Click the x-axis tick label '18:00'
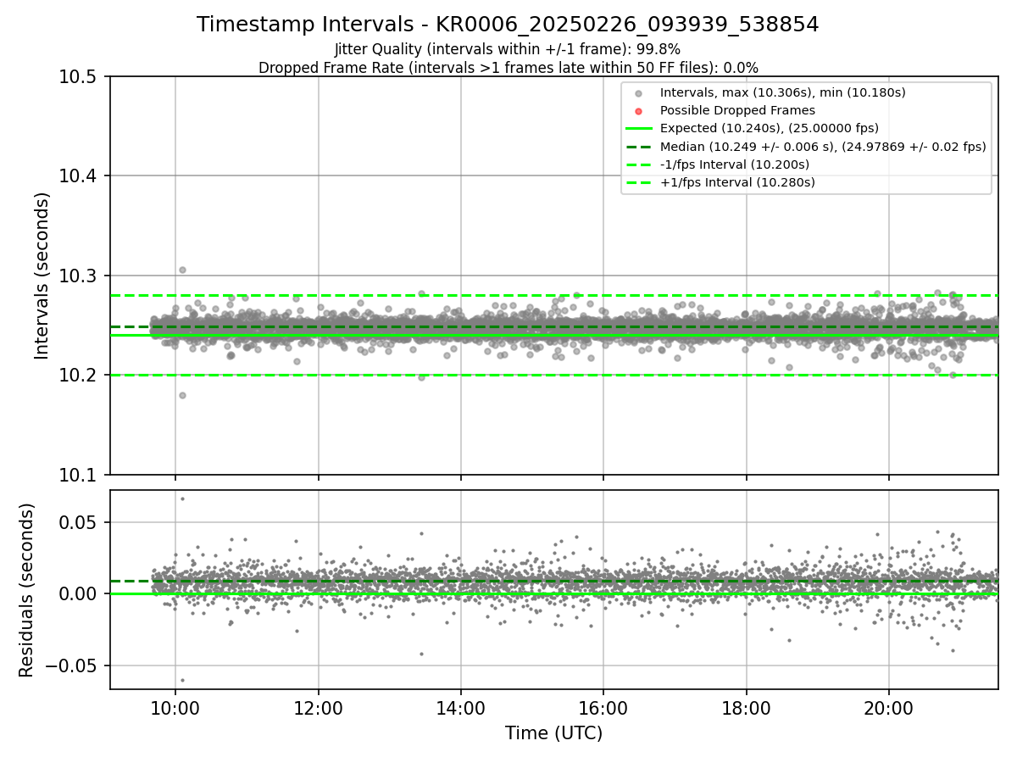1017x763 pixels. point(747,710)
